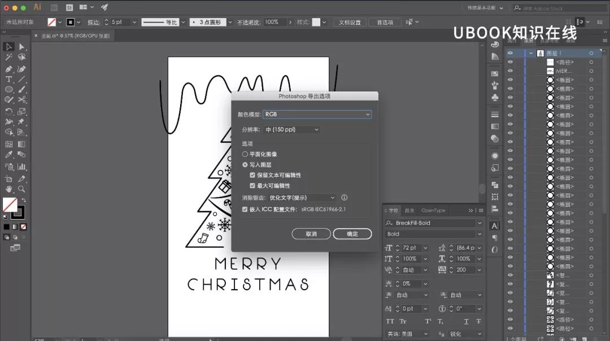Image resolution: width=610 pixels, height=341 pixels.
Task: Open the Character panel A icon
Action: tap(494, 226)
